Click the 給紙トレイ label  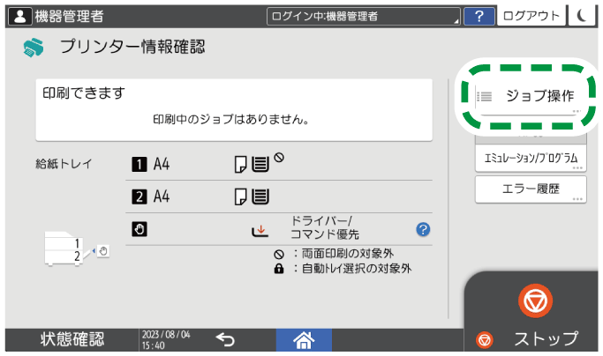[x=64, y=164]
